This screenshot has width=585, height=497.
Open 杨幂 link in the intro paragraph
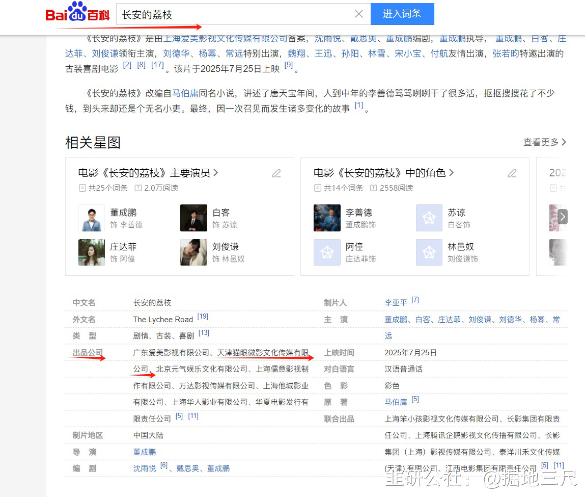(x=207, y=54)
